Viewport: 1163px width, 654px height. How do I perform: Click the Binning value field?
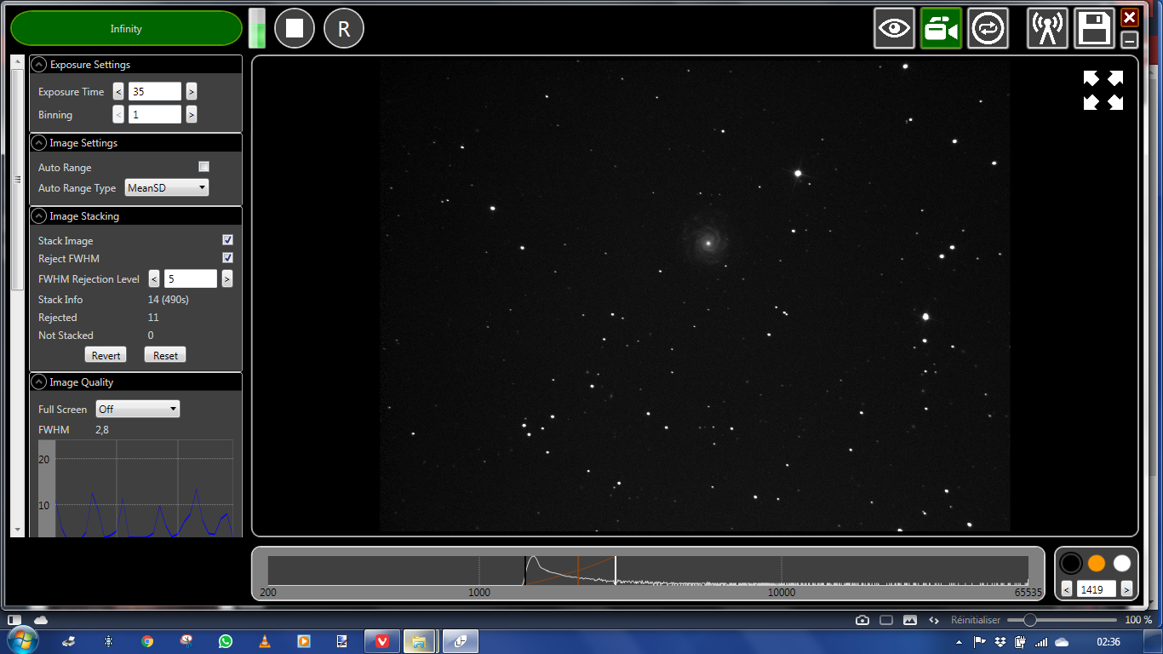click(155, 114)
